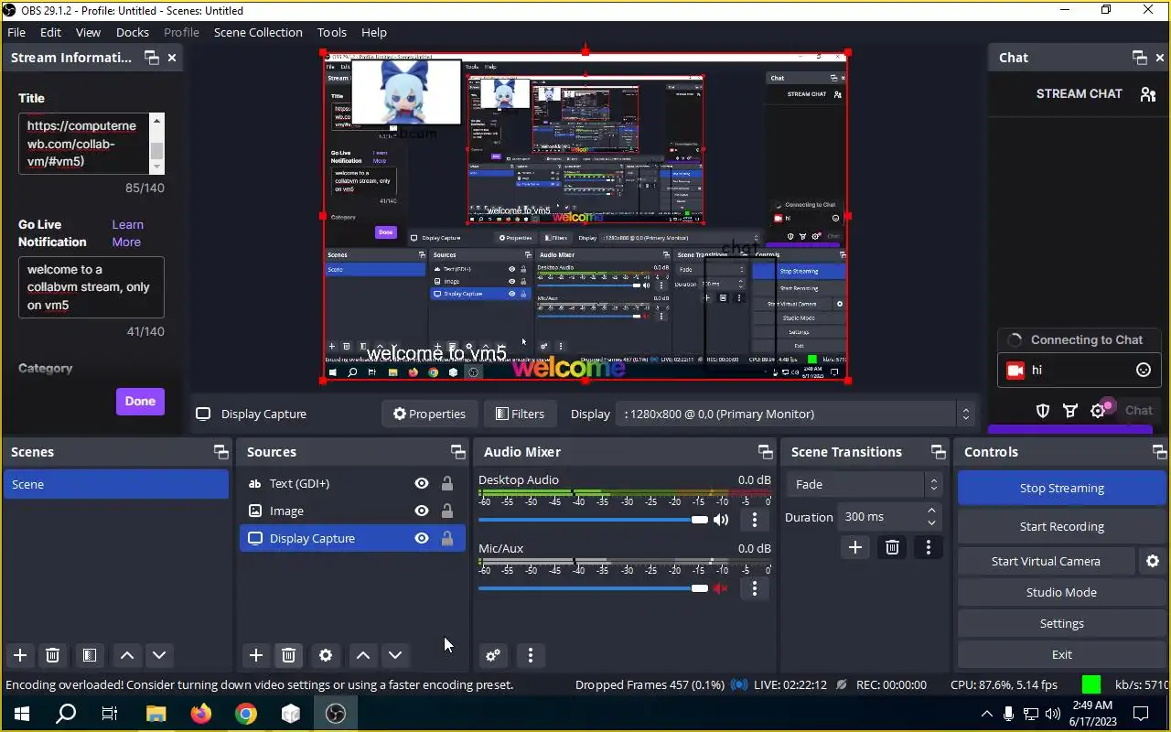Viewport: 1171px width, 732px height.
Task: Open chat settings gear
Action: click(x=1098, y=411)
